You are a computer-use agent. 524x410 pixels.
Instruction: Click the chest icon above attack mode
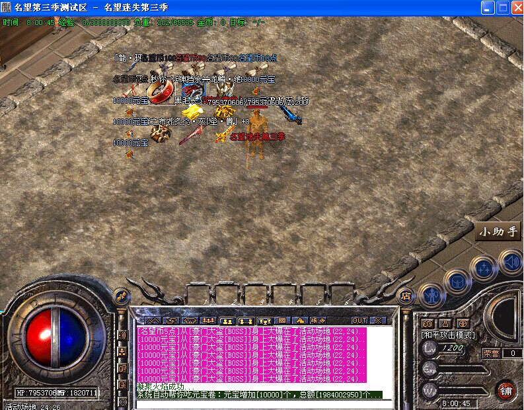(463, 323)
